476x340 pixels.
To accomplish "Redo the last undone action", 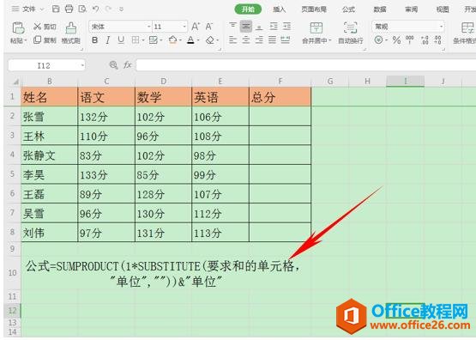I will pos(108,9).
